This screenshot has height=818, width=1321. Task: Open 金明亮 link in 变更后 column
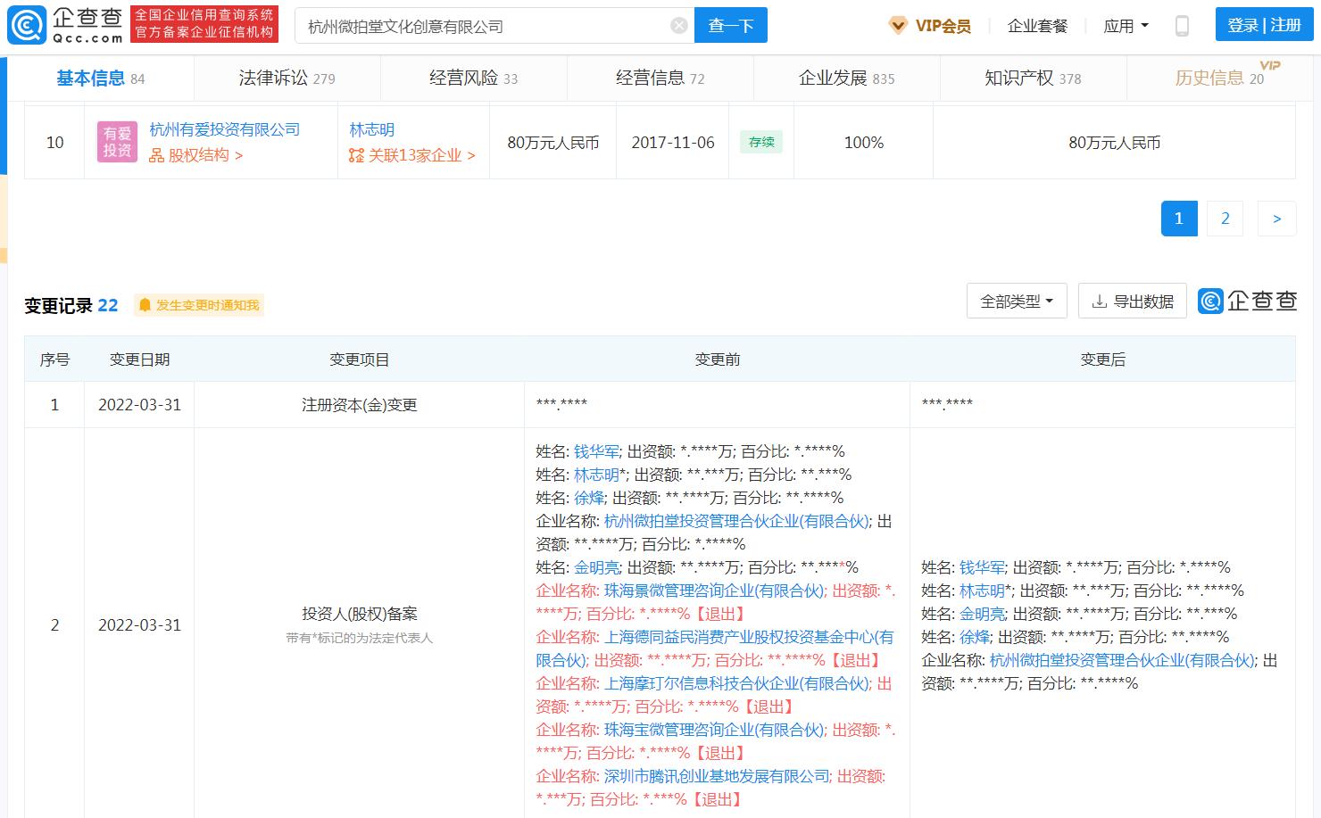click(982, 614)
